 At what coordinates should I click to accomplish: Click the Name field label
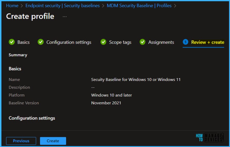tap(14, 80)
